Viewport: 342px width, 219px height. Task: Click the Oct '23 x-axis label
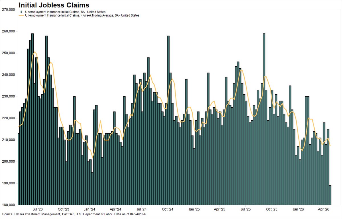[64, 209]
